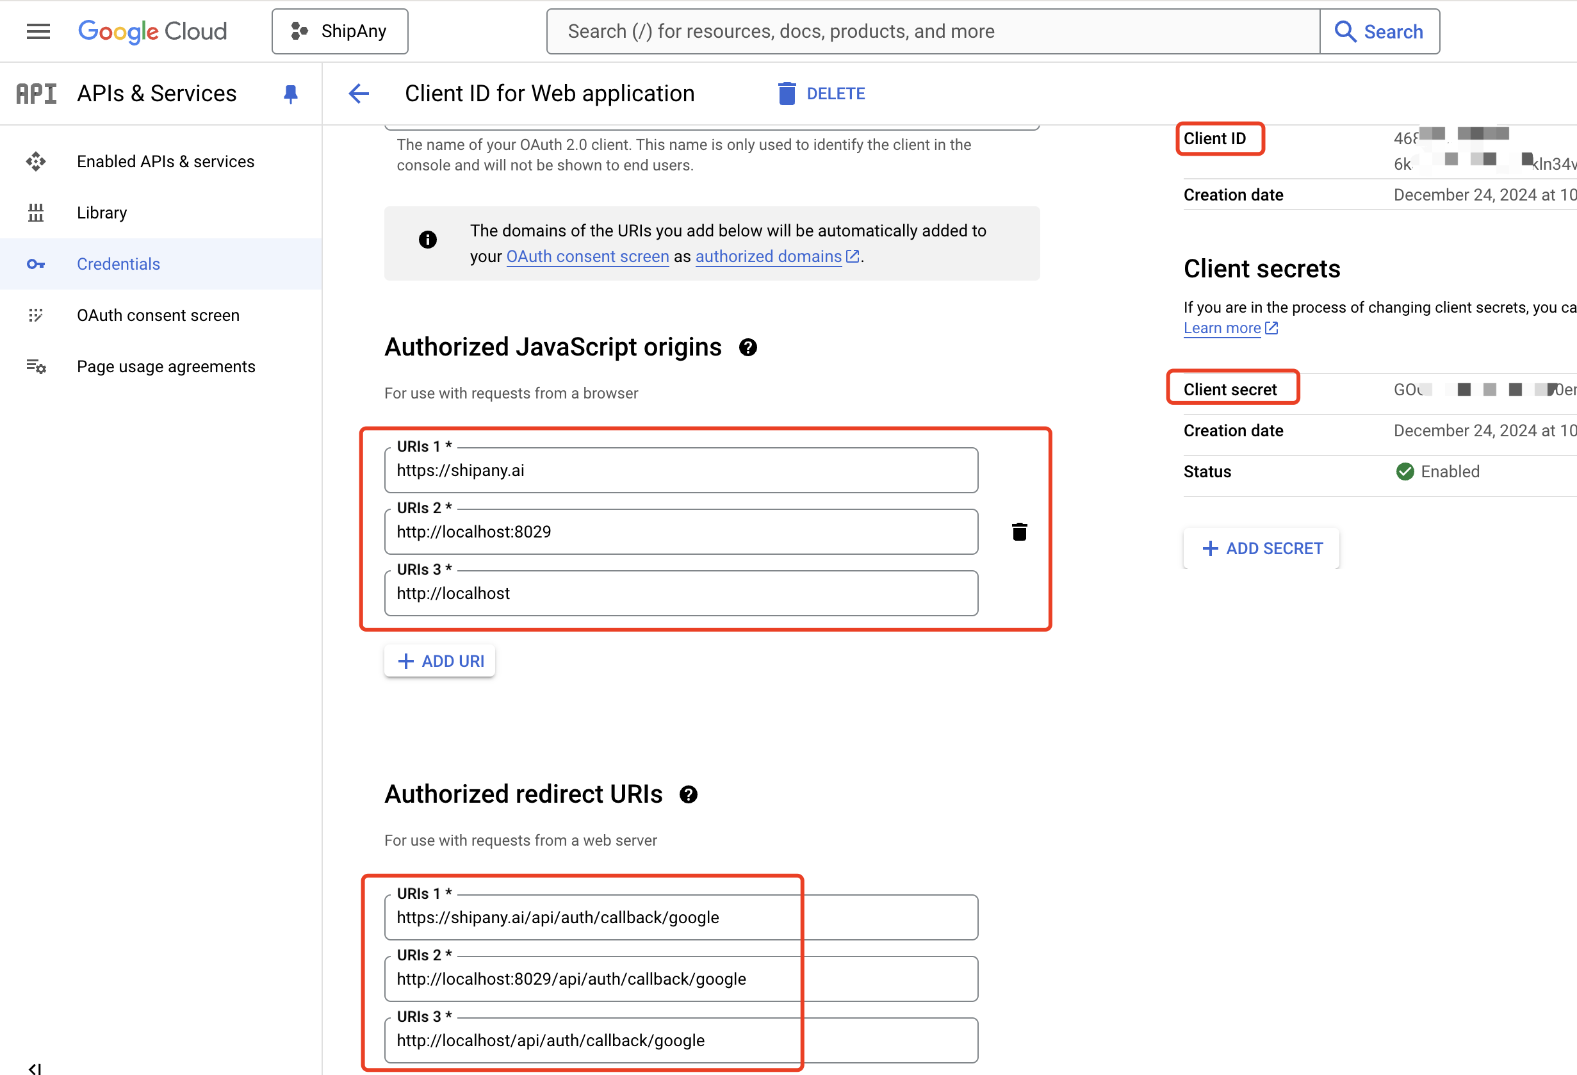Click the Credentials key icon
This screenshot has height=1075, width=1577.
pos(36,264)
